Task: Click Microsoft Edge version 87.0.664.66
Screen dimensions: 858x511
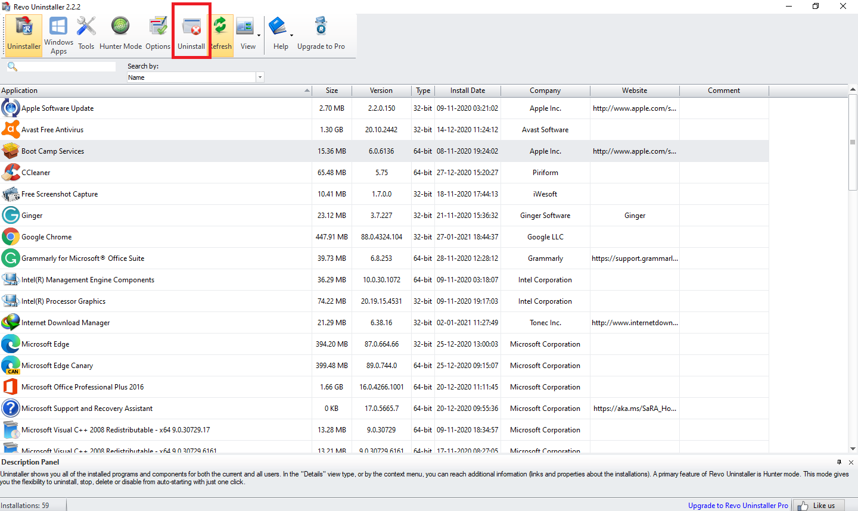Action: coord(381,344)
